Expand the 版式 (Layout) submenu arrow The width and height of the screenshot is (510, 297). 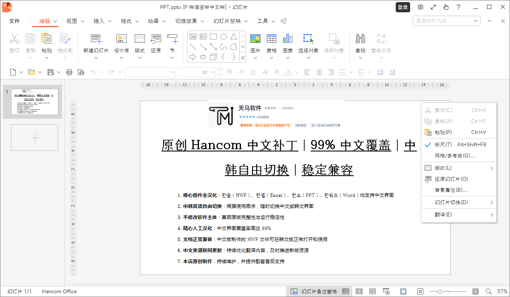[x=491, y=168]
